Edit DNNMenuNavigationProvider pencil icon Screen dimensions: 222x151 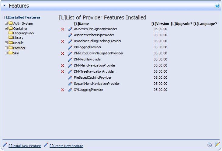70,66
